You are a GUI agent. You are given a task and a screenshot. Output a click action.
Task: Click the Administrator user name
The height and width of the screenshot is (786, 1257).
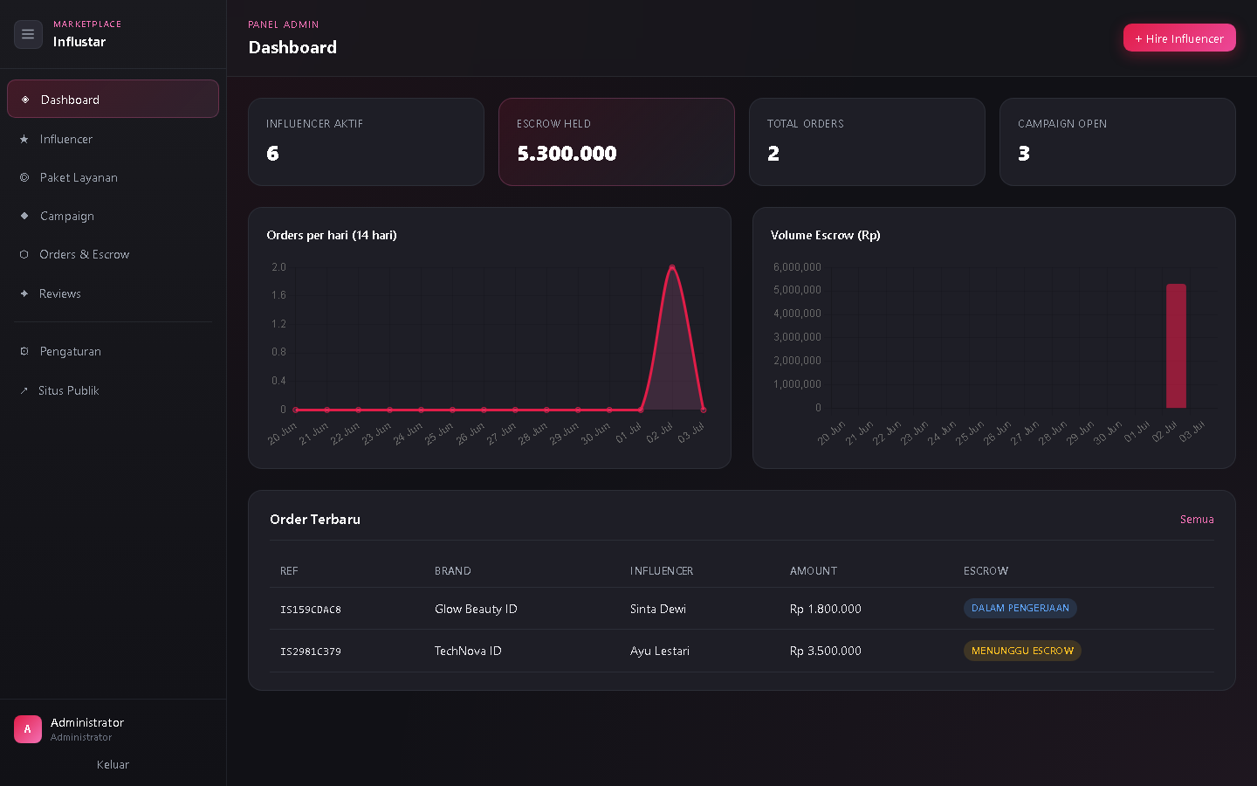pos(87,722)
